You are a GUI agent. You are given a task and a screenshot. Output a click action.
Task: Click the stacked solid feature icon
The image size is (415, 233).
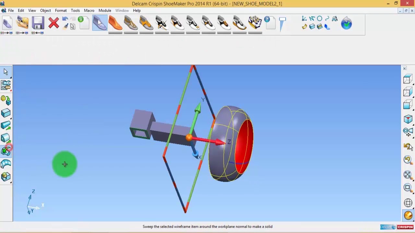point(319,27)
